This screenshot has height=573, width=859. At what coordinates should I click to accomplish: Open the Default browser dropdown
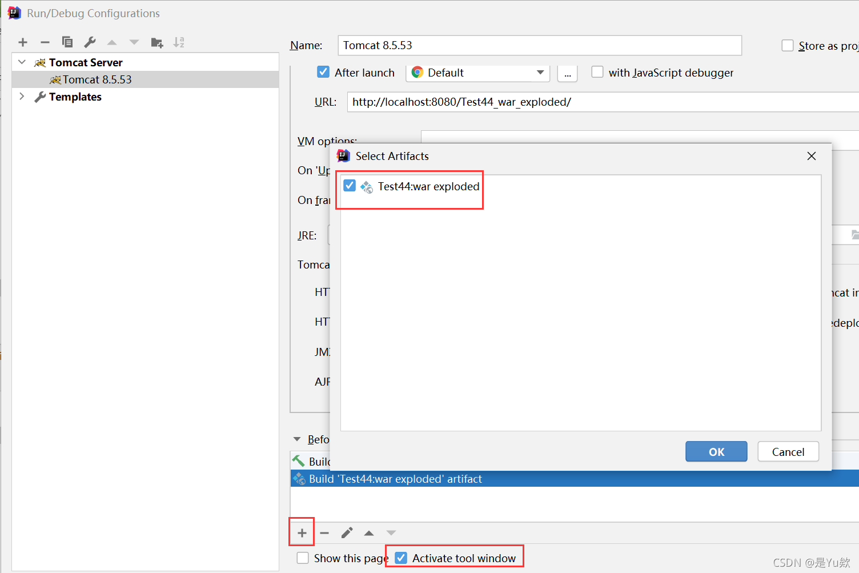tap(478, 73)
